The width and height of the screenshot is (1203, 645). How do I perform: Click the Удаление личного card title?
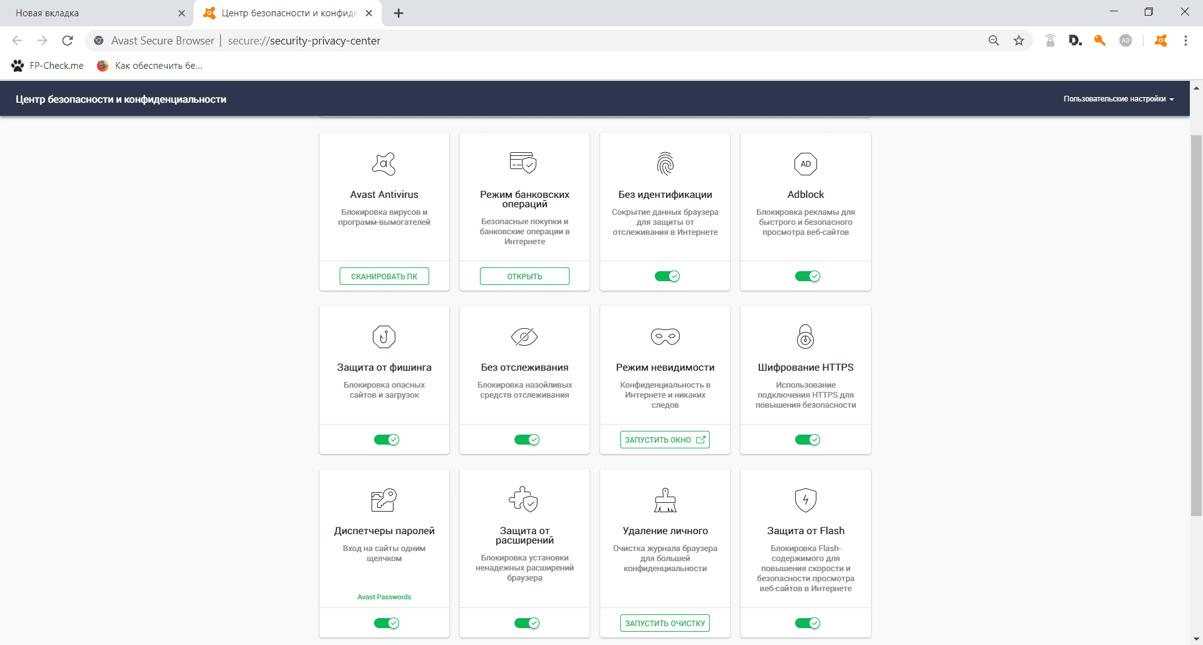pos(665,531)
